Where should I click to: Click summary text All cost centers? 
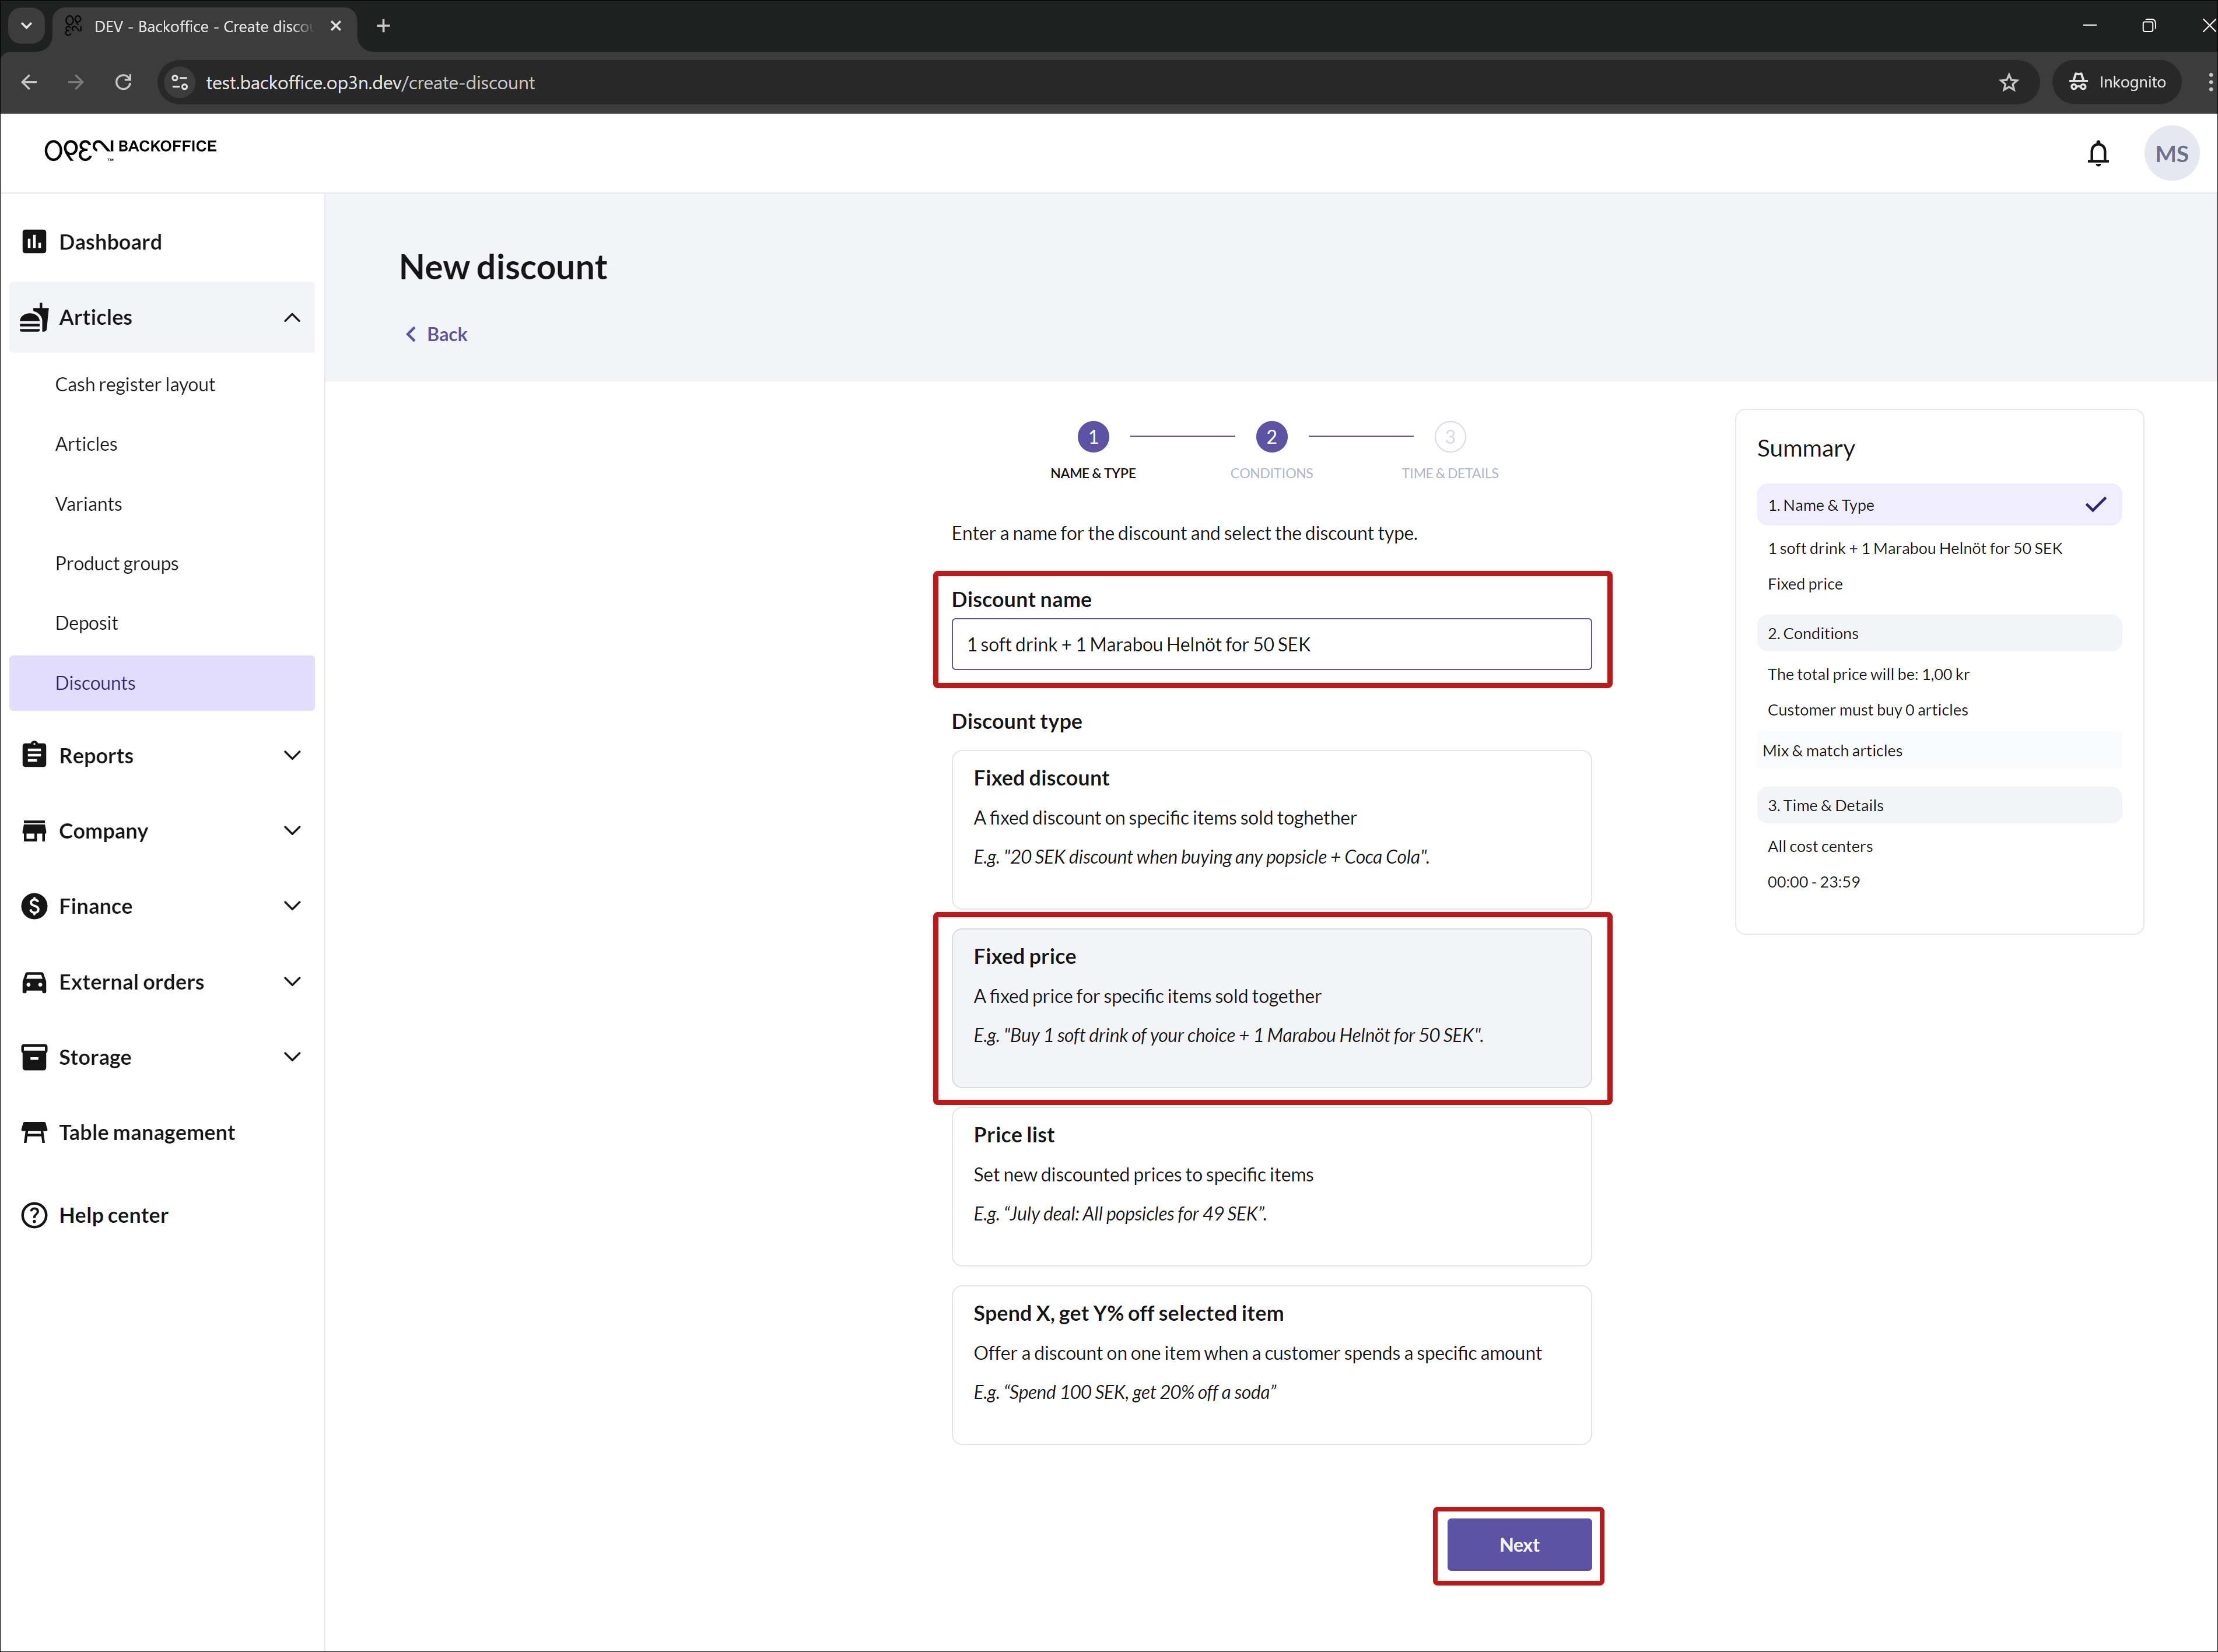pyautogui.click(x=1820, y=846)
